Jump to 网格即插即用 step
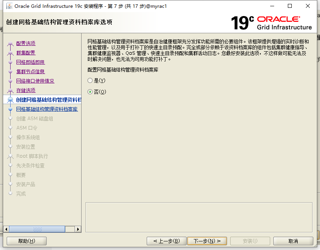Image resolution: width=320 pixels, height=250 pixels. [31, 62]
